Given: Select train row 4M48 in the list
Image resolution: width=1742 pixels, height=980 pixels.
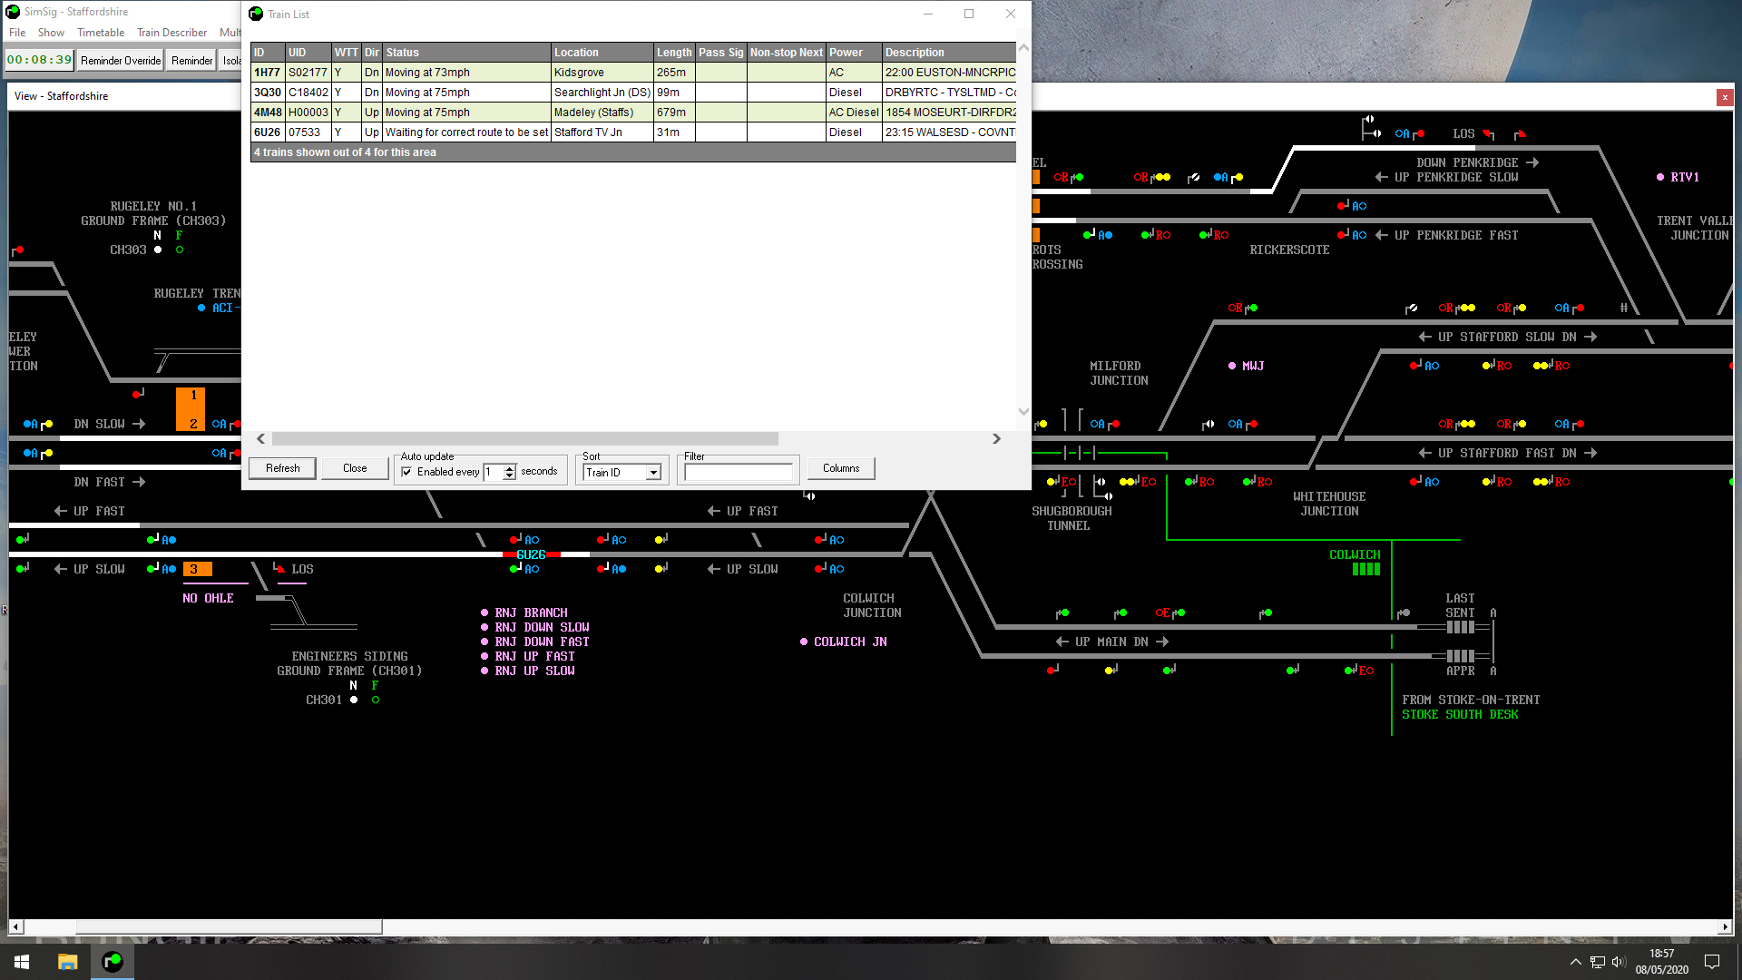Looking at the screenshot, I should coord(633,113).
